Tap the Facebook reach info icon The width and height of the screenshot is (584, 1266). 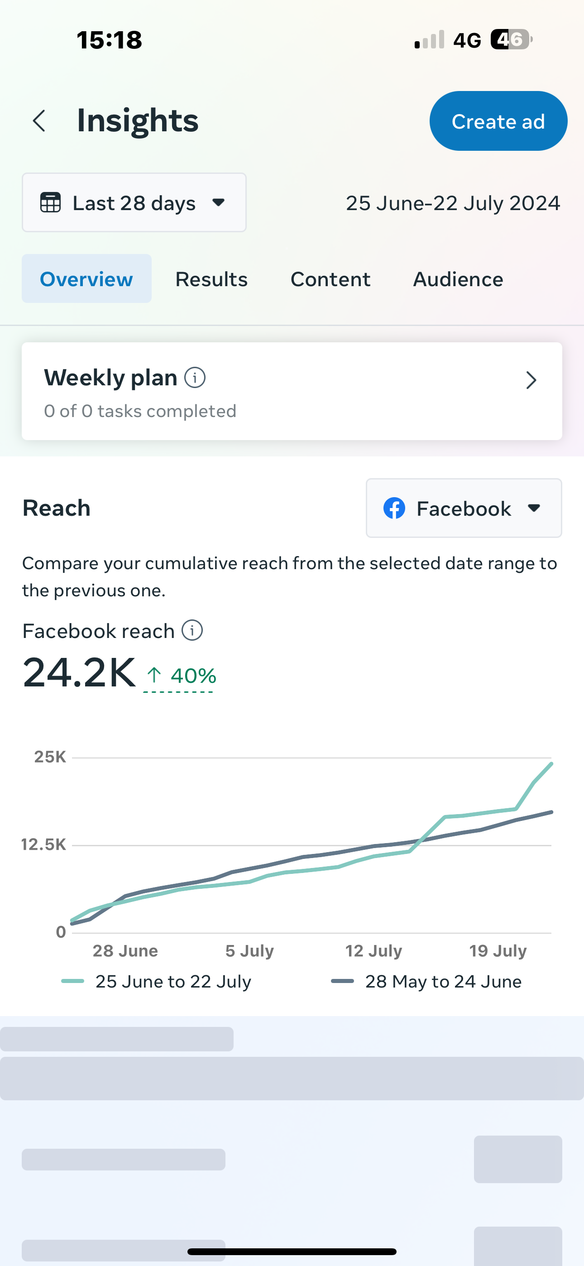[192, 631]
